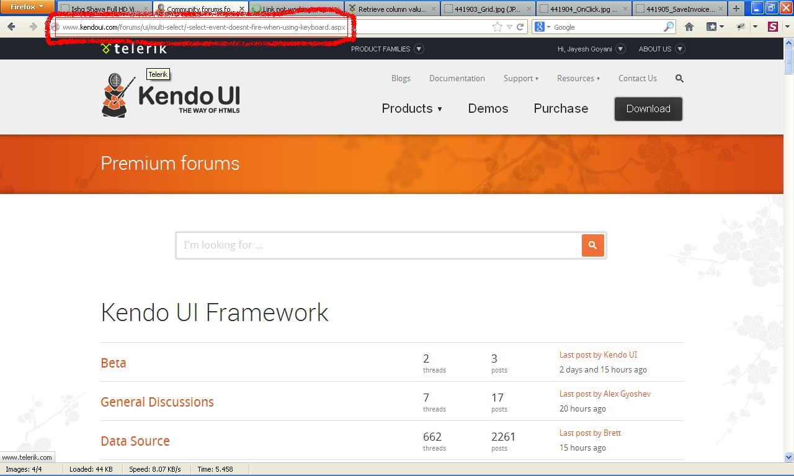Go to the Contact Us page
Viewport: 794px width, 476px height.
638,78
